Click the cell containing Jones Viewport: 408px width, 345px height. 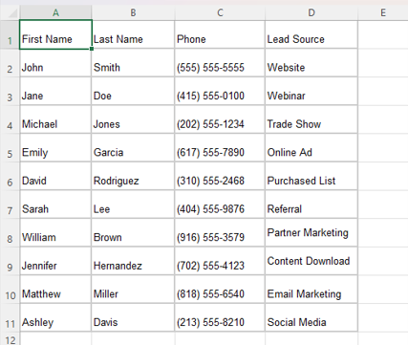tap(133, 119)
